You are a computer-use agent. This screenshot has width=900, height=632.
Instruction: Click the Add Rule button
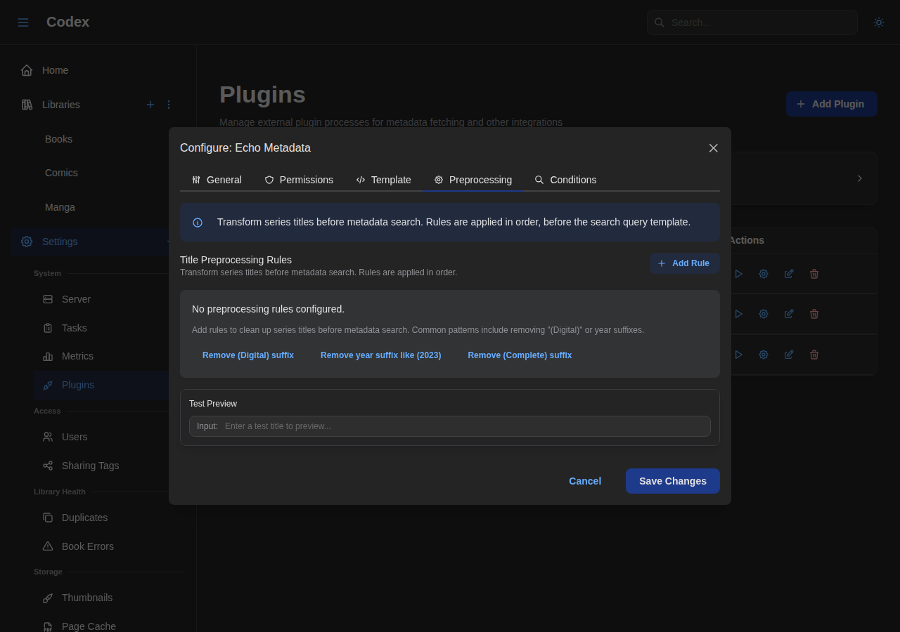tap(684, 263)
